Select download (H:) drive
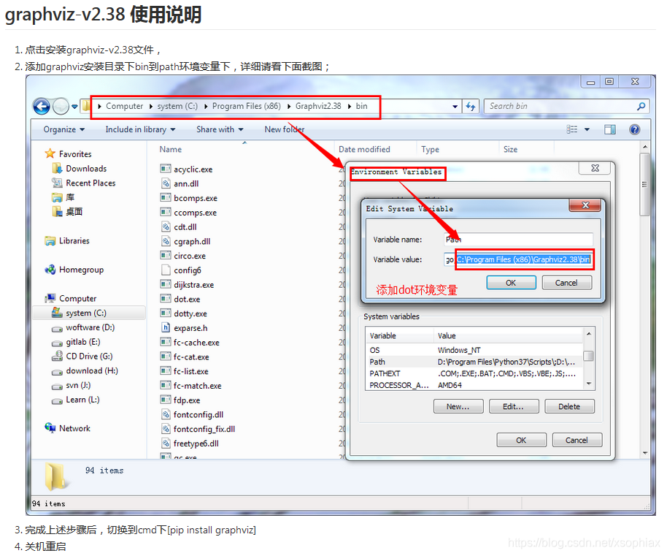Screen dimensions: 667x556 coord(85,371)
